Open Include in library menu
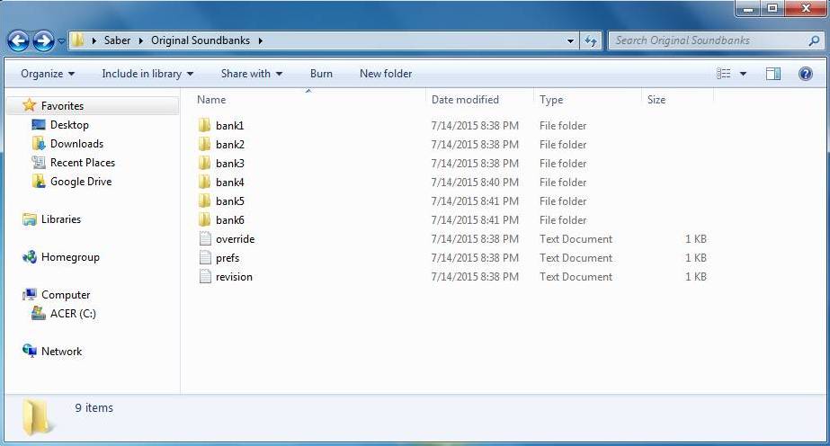This screenshot has width=830, height=446. click(x=147, y=74)
